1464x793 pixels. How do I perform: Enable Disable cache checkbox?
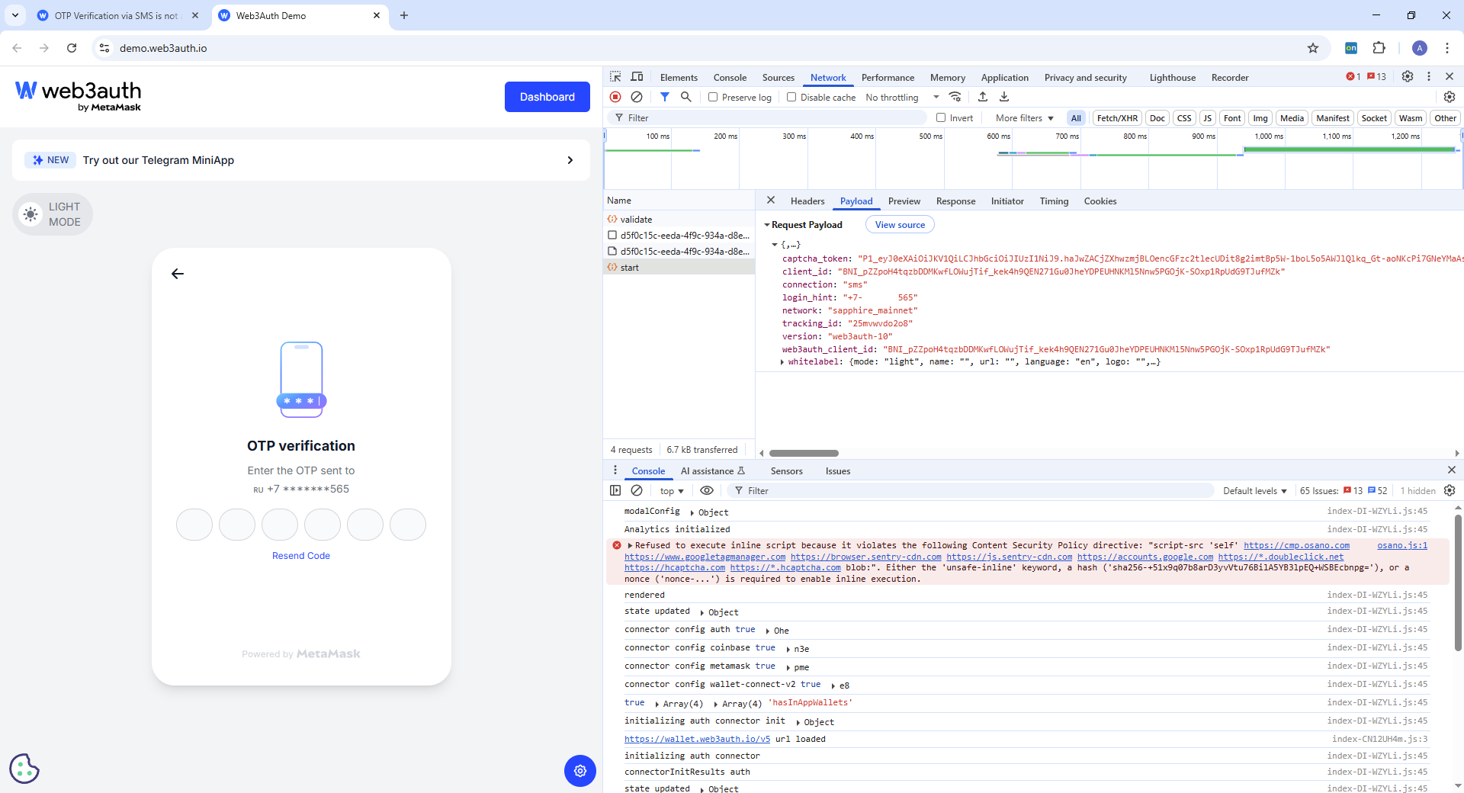pyautogui.click(x=791, y=97)
